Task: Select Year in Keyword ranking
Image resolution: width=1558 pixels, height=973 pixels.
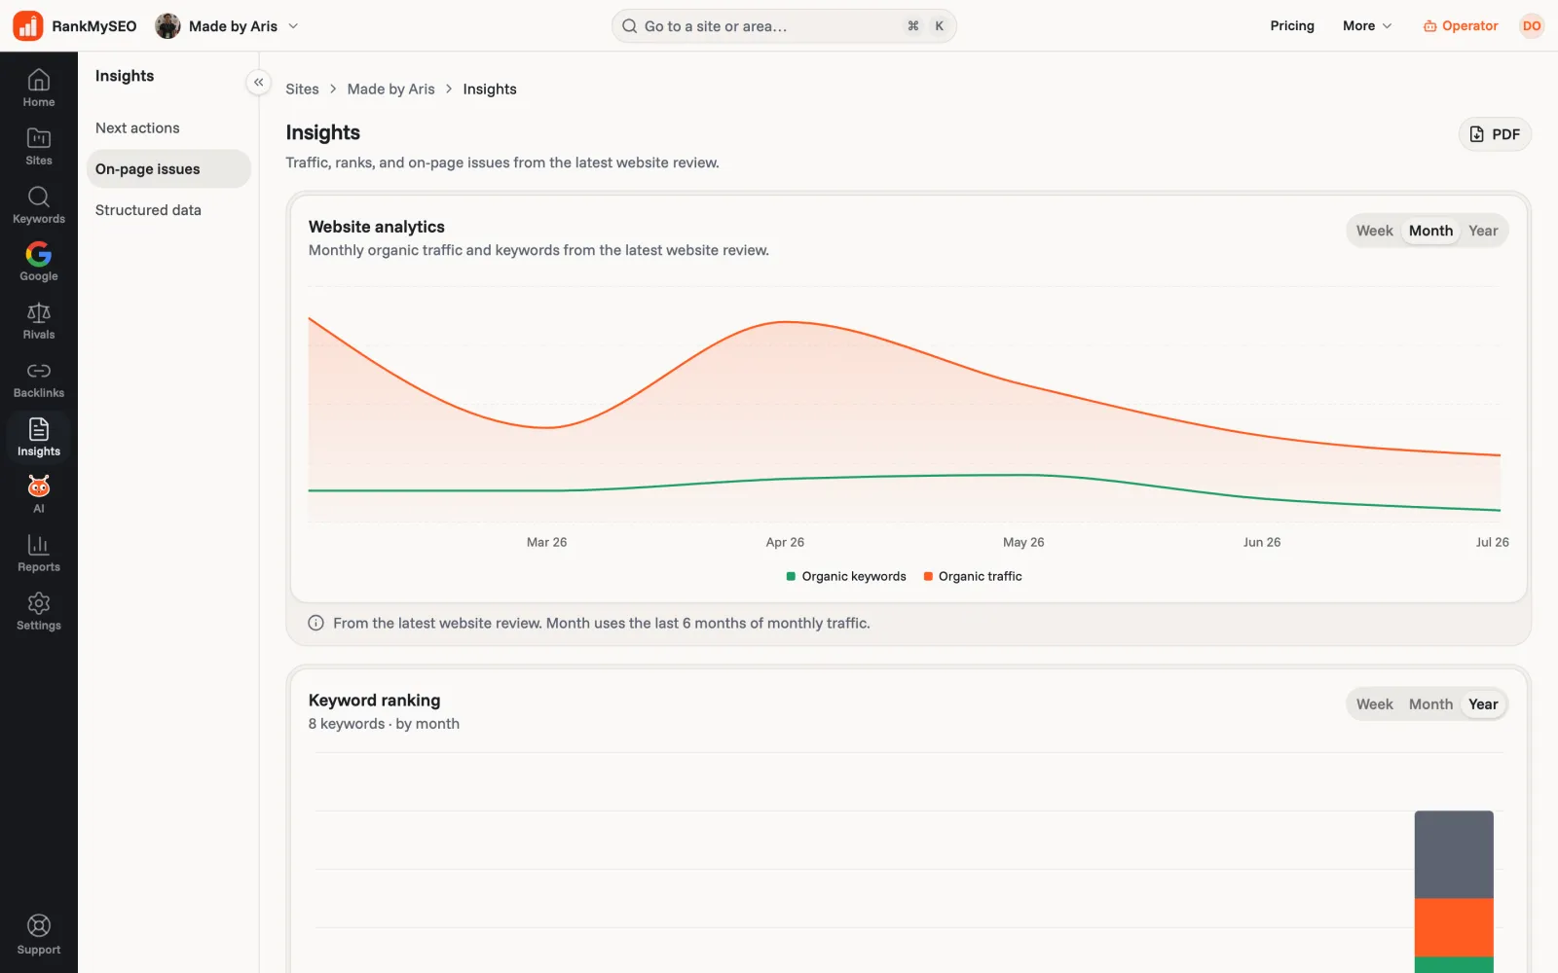Action: click(x=1483, y=704)
